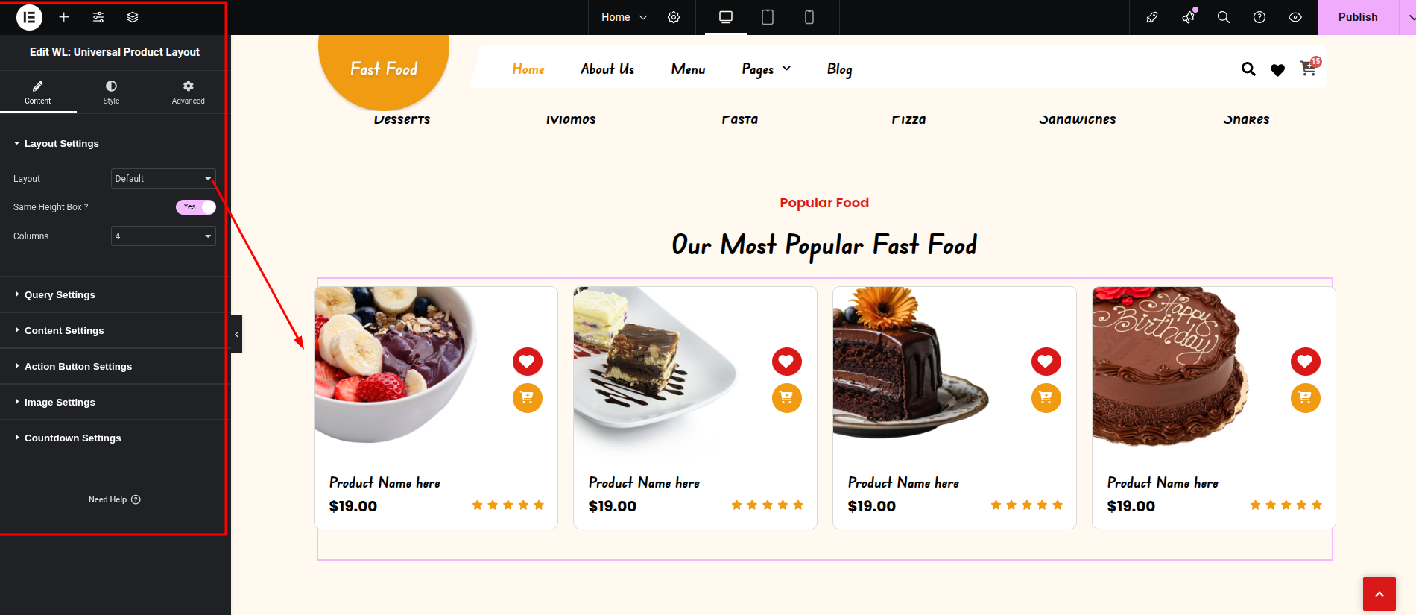
Task: Switch to the Style tab
Action: (111, 92)
